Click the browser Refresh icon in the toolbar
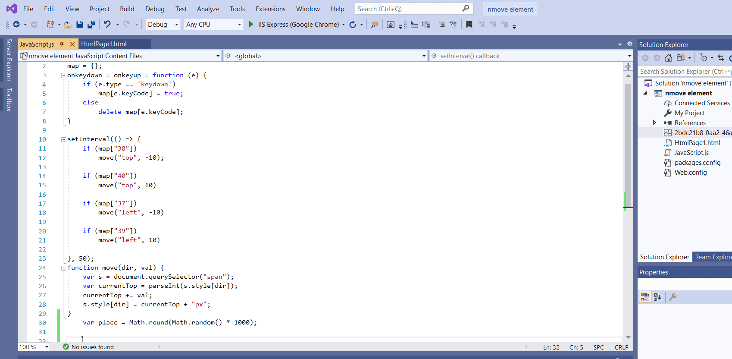 click(x=353, y=25)
